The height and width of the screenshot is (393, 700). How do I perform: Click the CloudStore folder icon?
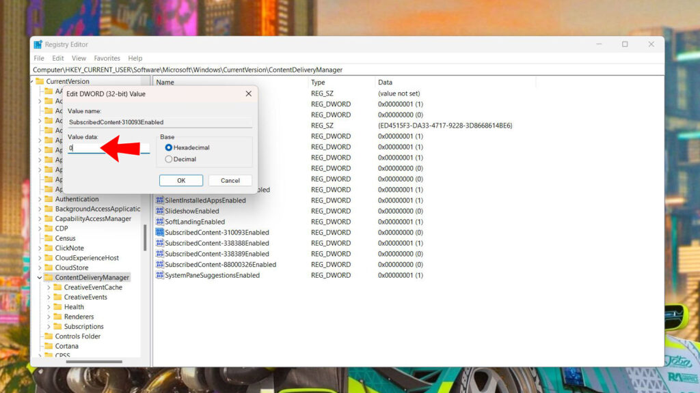[x=49, y=267]
